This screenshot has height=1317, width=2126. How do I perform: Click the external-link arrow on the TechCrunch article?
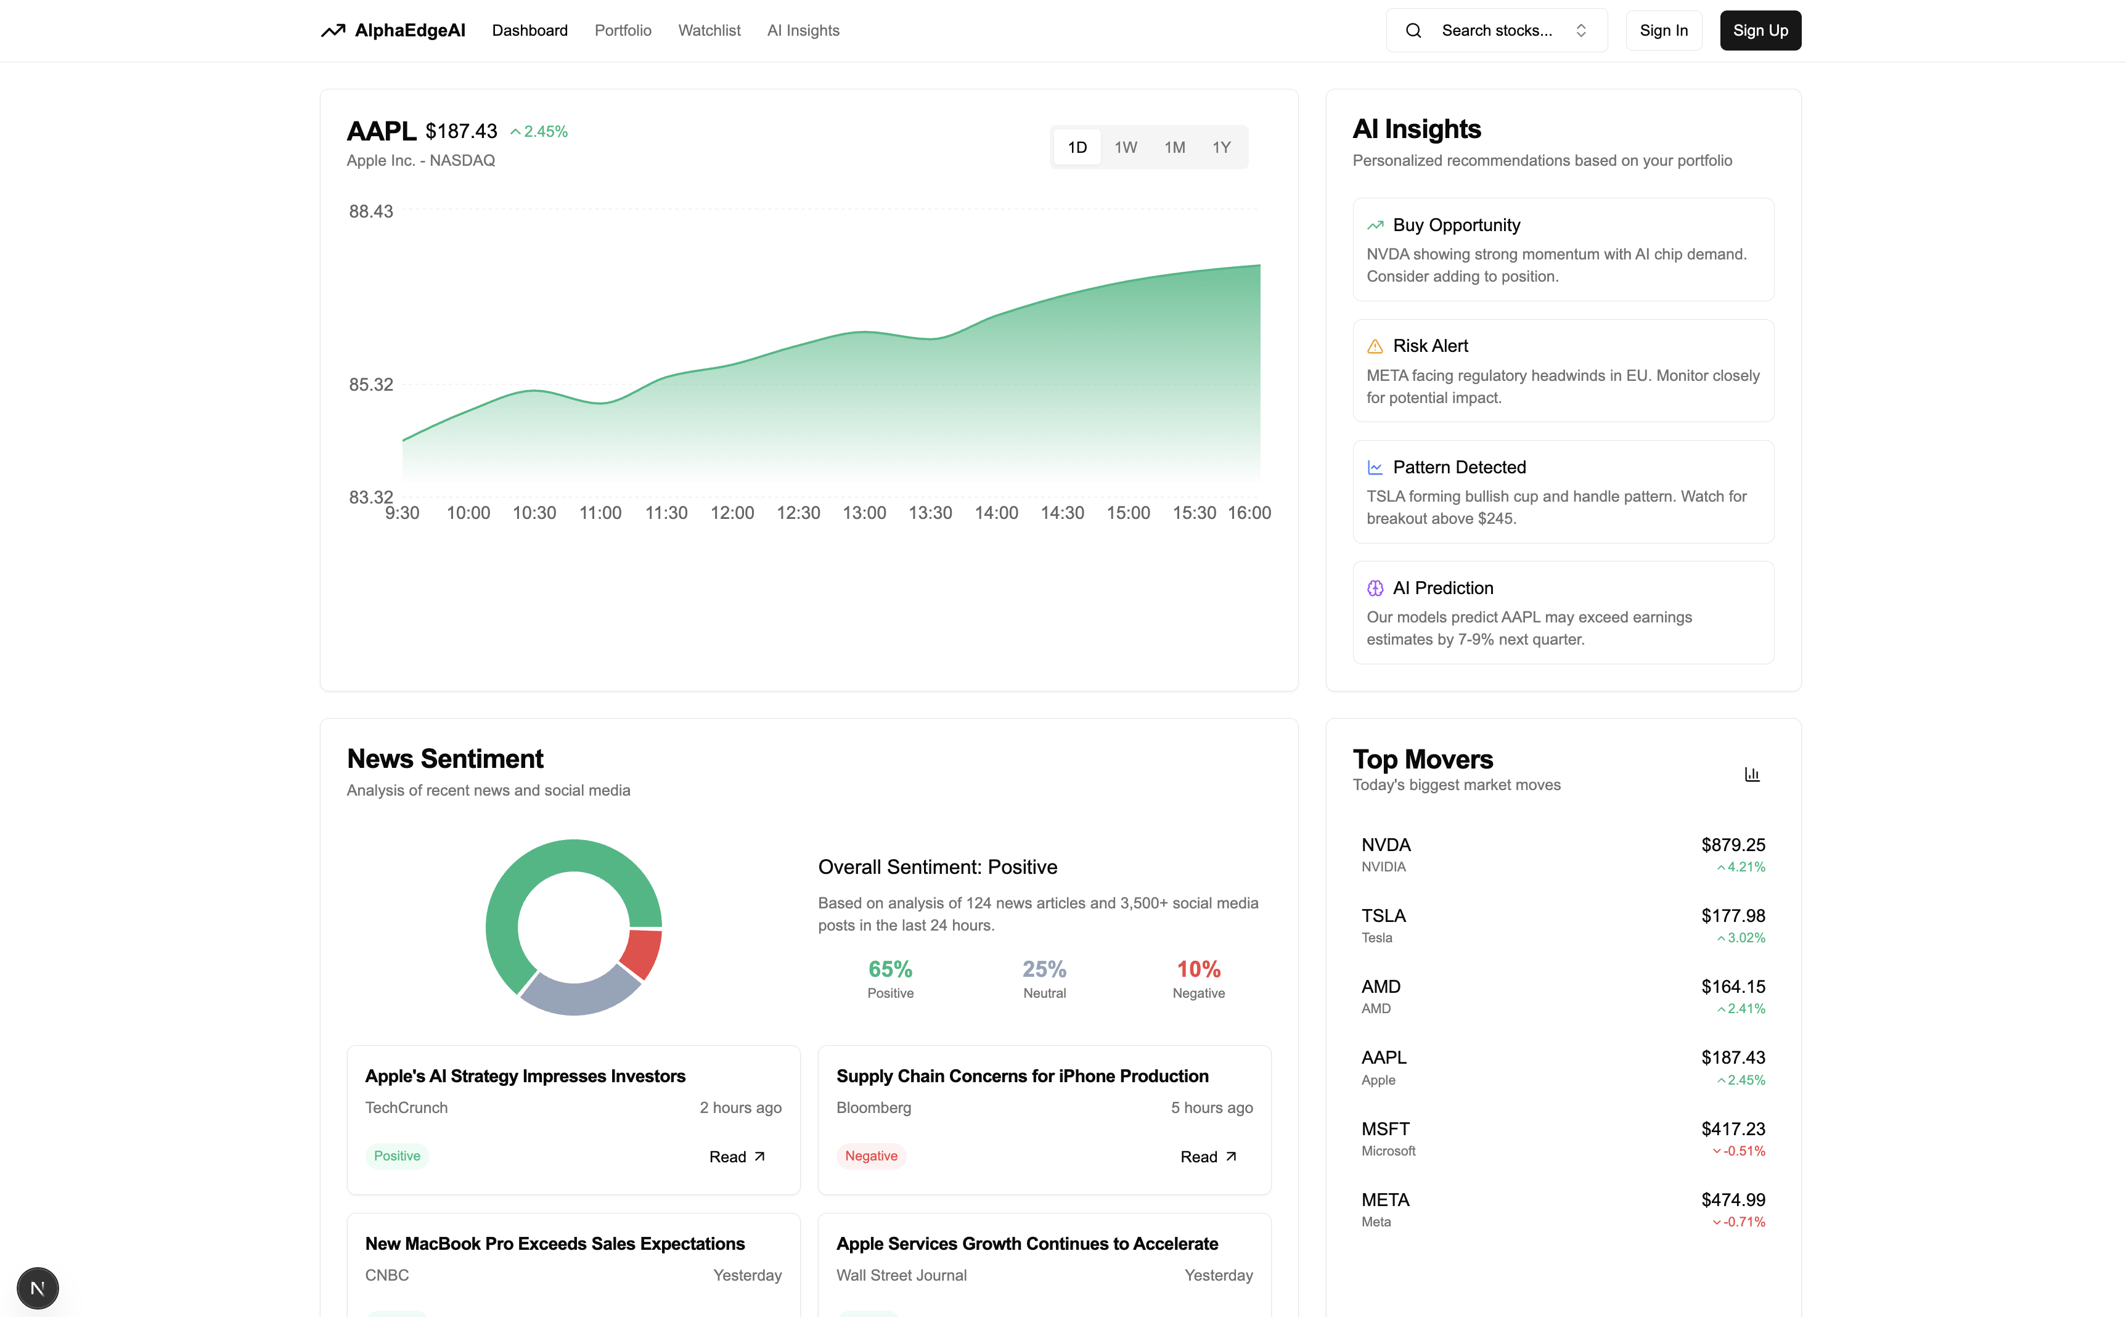pos(759,1156)
